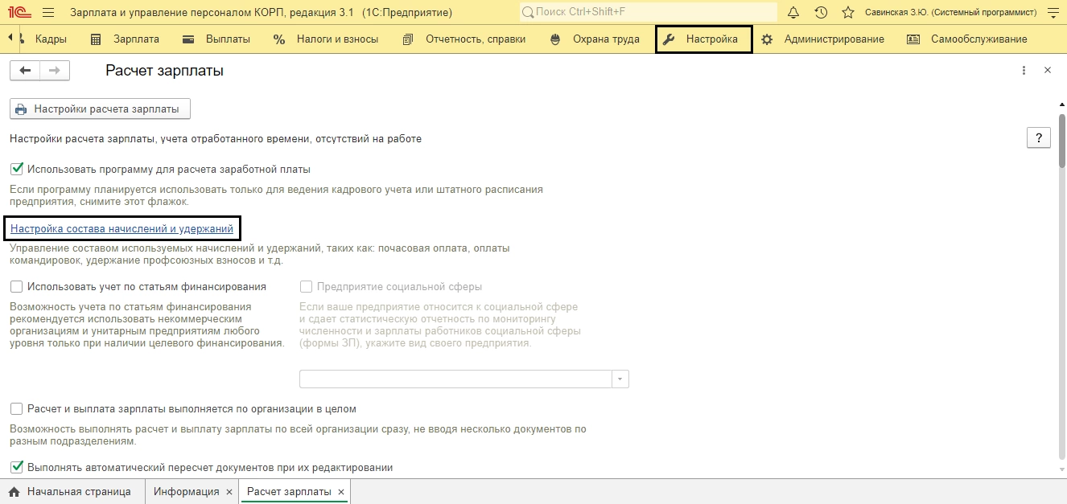Viewport: 1067px width, 504px height.
Task: Click into the enterprise type input field
Action: pyautogui.click(x=455, y=379)
